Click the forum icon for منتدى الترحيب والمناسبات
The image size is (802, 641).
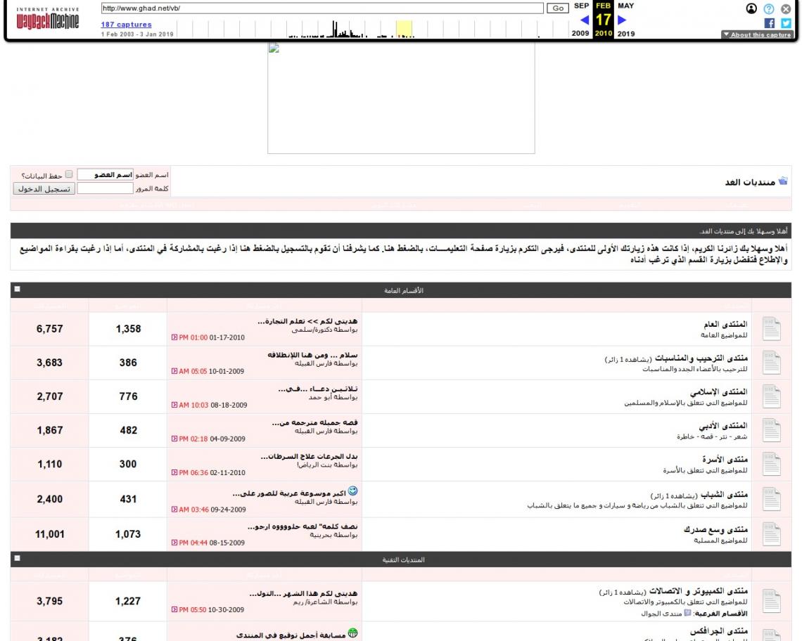(771, 363)
